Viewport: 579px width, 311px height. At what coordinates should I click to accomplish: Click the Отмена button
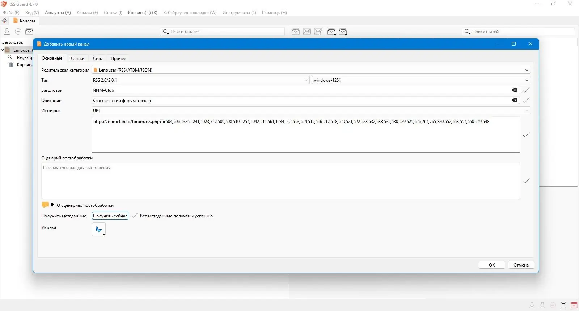coord(521,265)
